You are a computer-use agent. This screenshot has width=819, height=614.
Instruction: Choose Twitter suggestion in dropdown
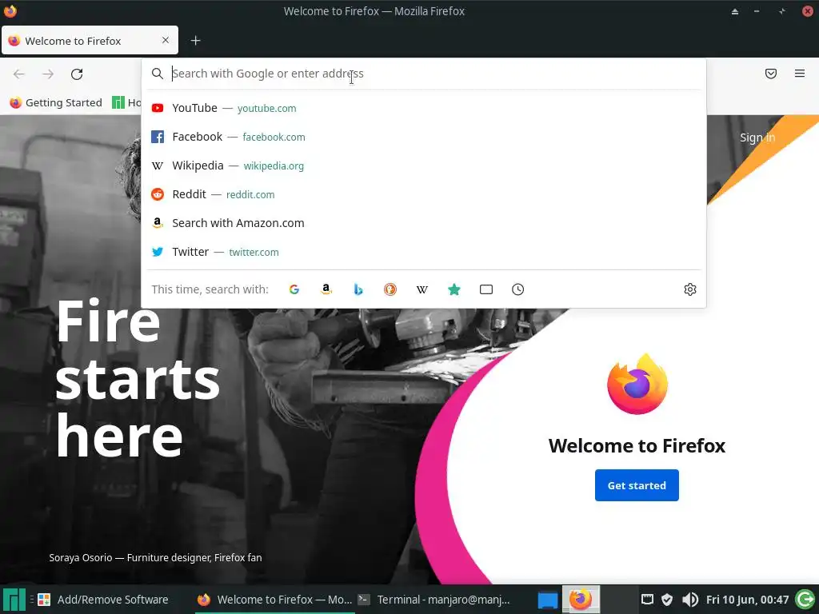coord(424,252)
